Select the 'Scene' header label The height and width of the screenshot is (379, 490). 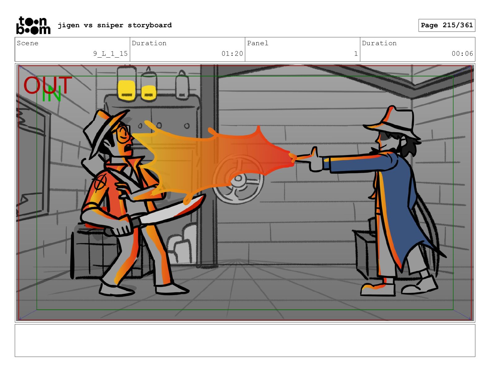28,43
